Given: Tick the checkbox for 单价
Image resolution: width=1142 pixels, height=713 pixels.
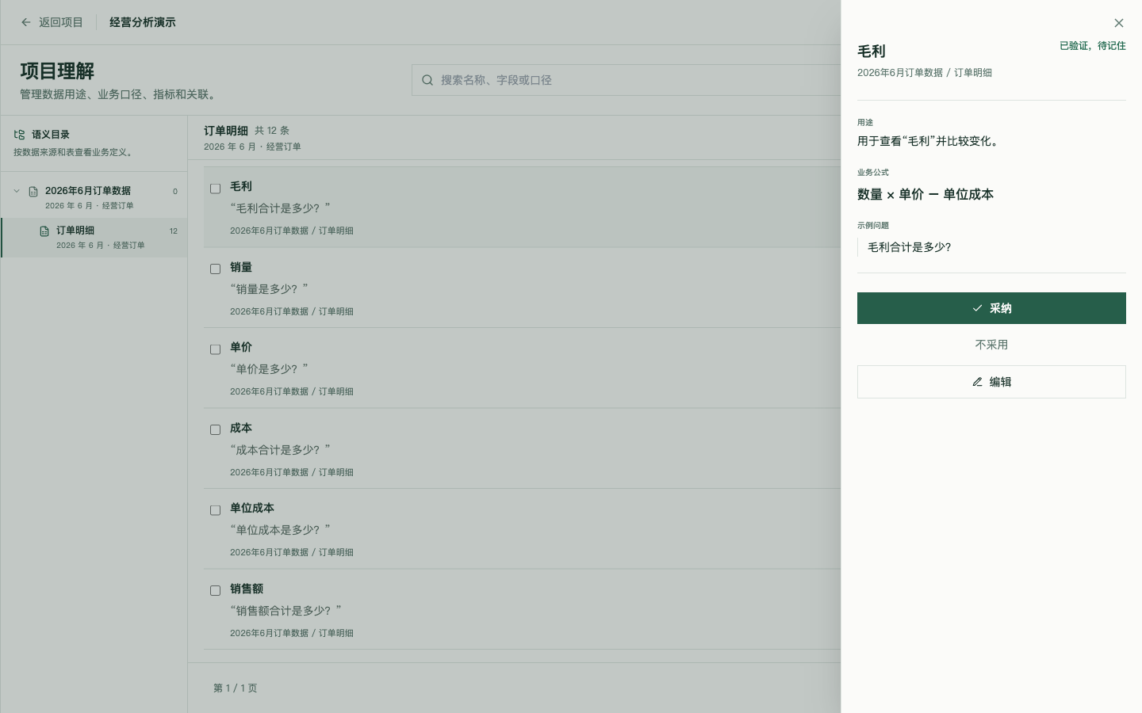Looking at the screenshot, I should [215, 349].
